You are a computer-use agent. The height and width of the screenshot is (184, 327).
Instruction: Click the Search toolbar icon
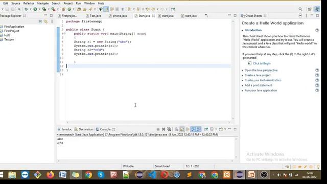click(x=90, y=9)
